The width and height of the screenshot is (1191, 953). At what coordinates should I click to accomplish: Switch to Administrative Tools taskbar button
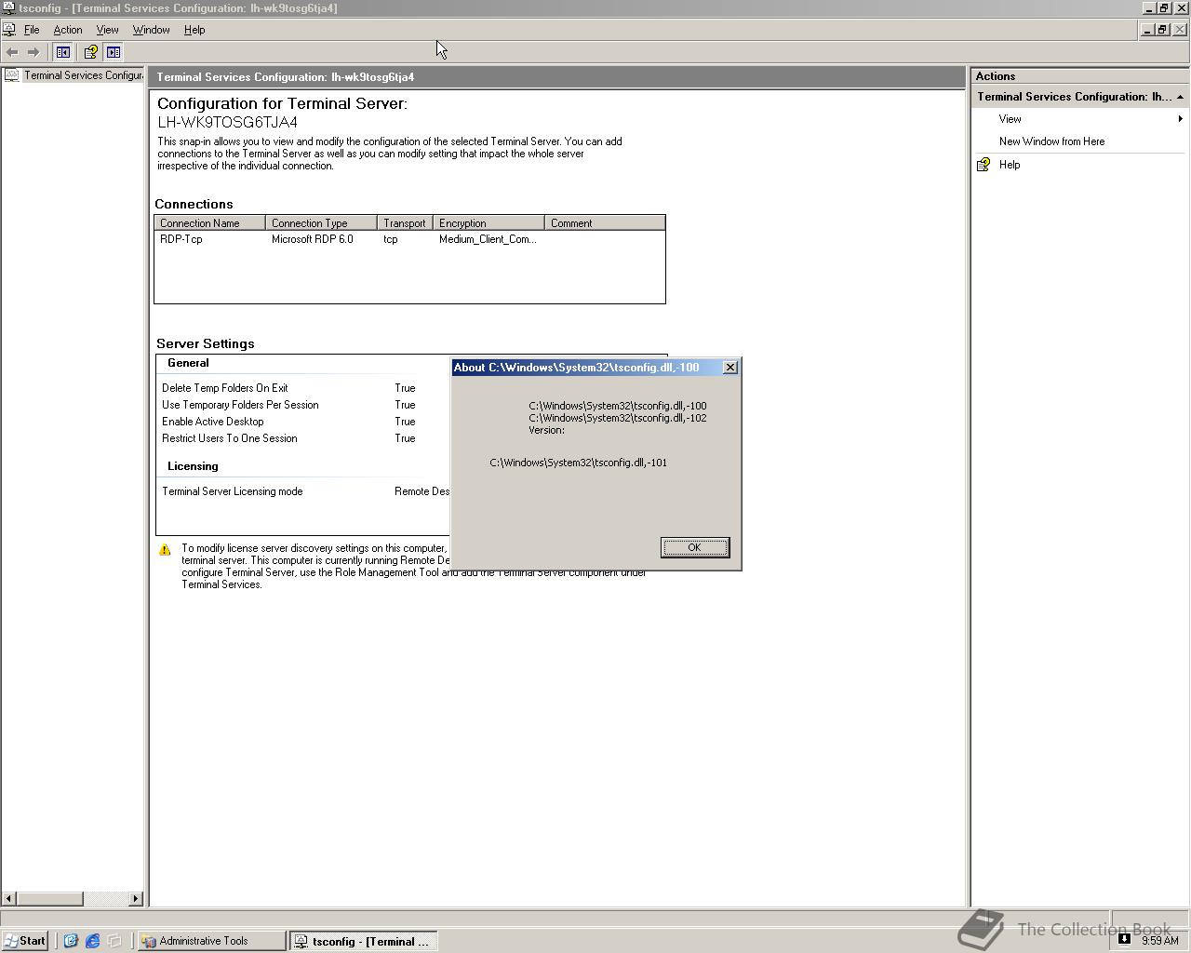(x=212, y=941)
